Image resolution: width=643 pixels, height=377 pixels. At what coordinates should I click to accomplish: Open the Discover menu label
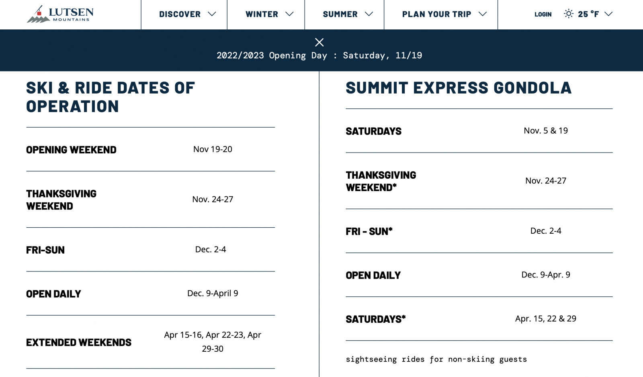tap(180, 14)
